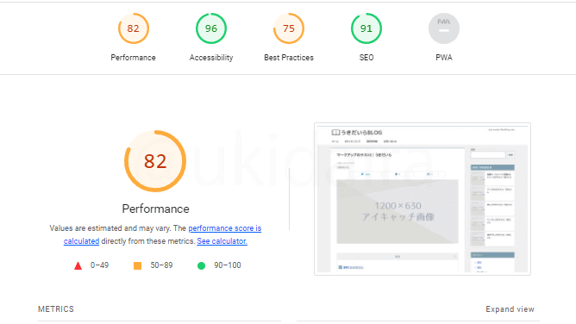Viewport: 576px width, 324px height.
Task: Click the green circle 90–100 legend icon
Action: coord(201,265)
